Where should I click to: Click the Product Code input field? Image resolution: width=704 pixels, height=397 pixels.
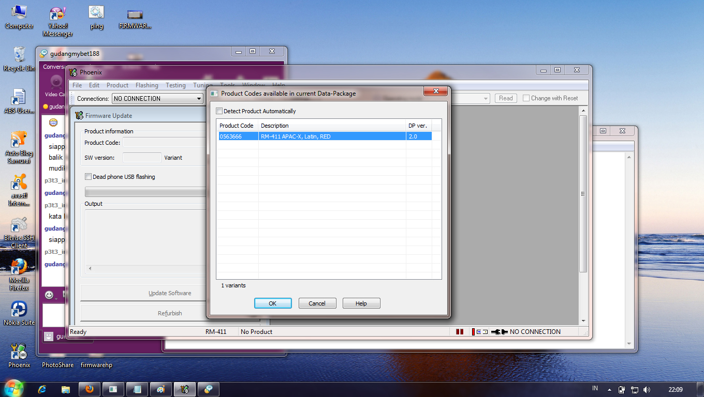[x=165, y=142]
